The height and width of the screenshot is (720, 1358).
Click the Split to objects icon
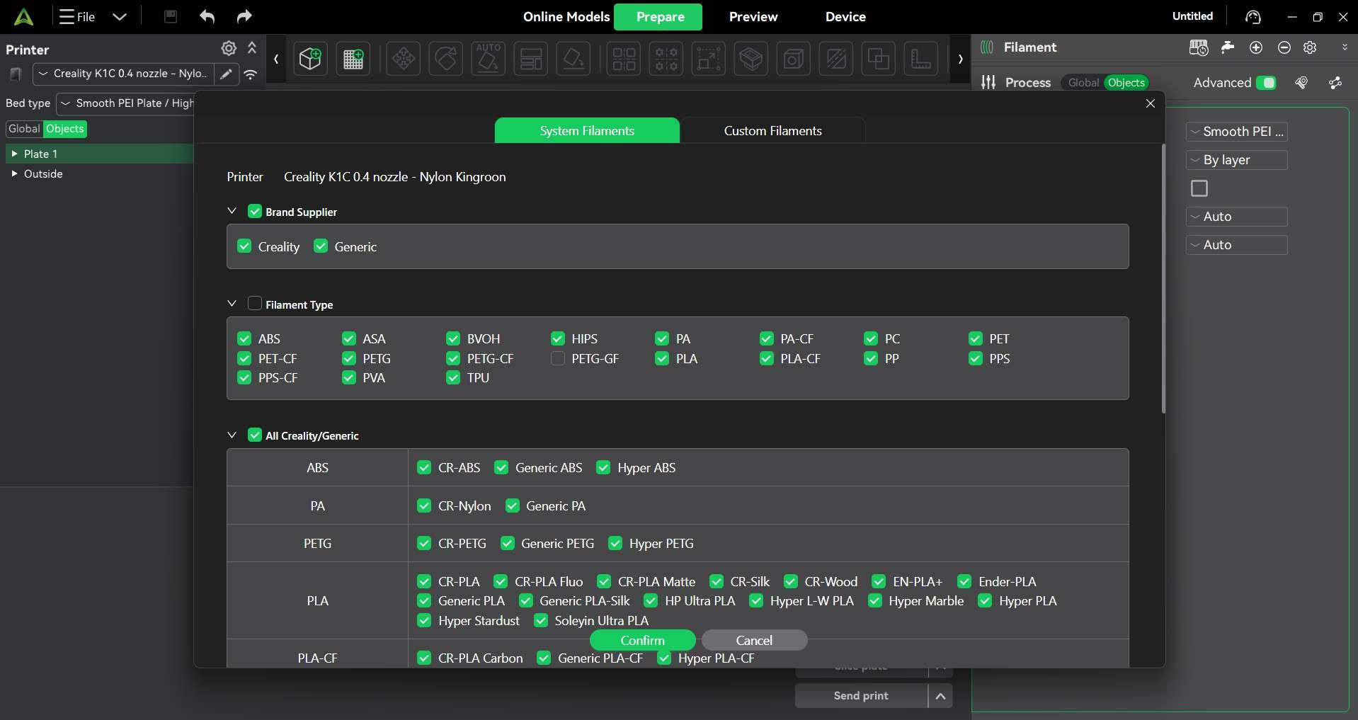(x=624, y=59)
